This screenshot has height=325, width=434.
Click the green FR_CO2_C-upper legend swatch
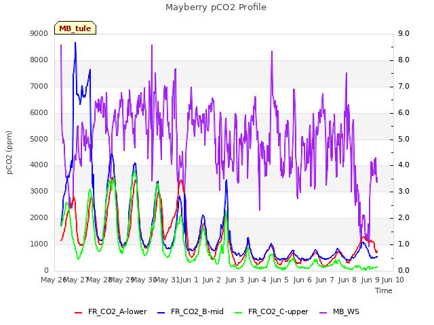click(238, 313)
